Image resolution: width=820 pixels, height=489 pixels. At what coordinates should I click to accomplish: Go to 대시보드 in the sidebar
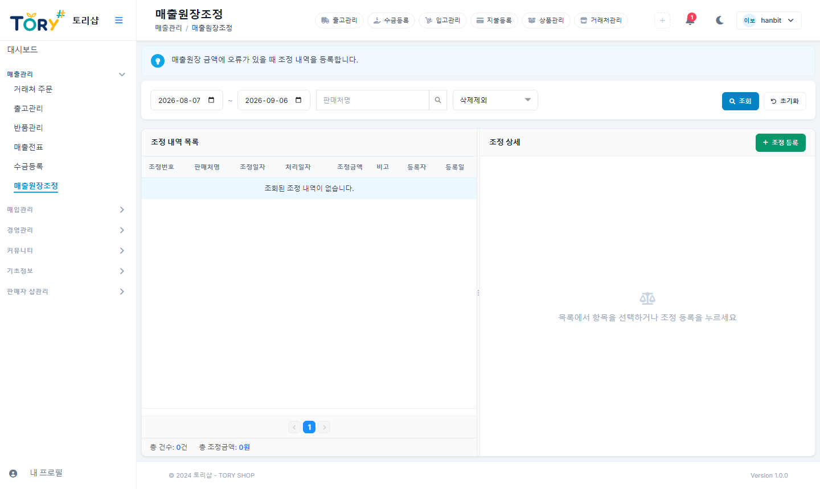(x=22, y=50)
